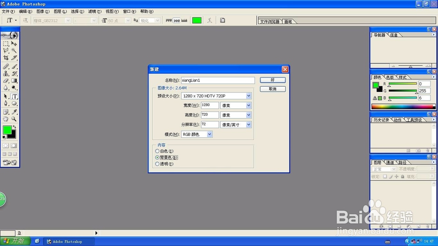The height and width of the screenshot is (246, 438).
Task: Switch to the 色板 tab
Action: (x=390, y=77)
